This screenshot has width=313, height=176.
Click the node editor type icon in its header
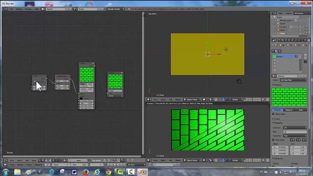[5, 160]
